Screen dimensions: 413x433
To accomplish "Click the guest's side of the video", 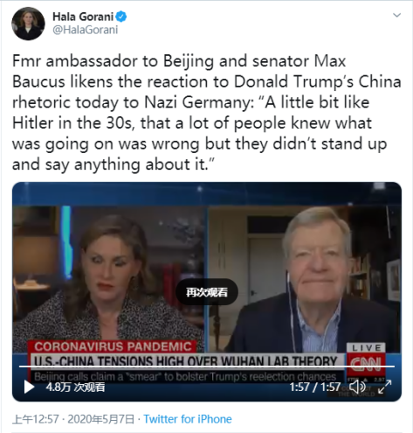I will tap(305, 278).
